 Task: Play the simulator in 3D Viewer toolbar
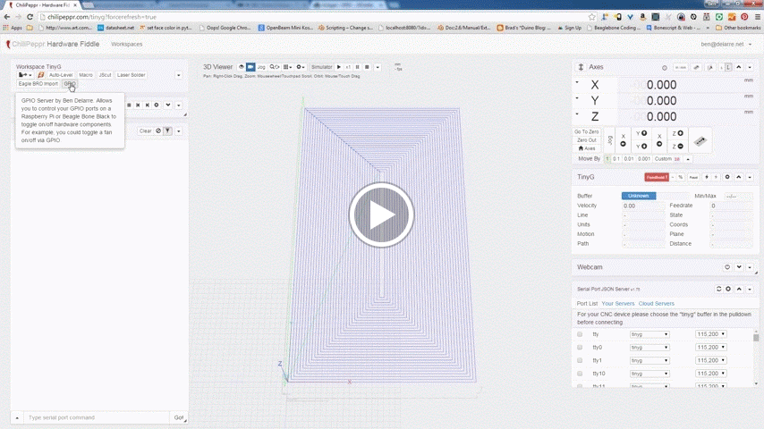point(339,67)
